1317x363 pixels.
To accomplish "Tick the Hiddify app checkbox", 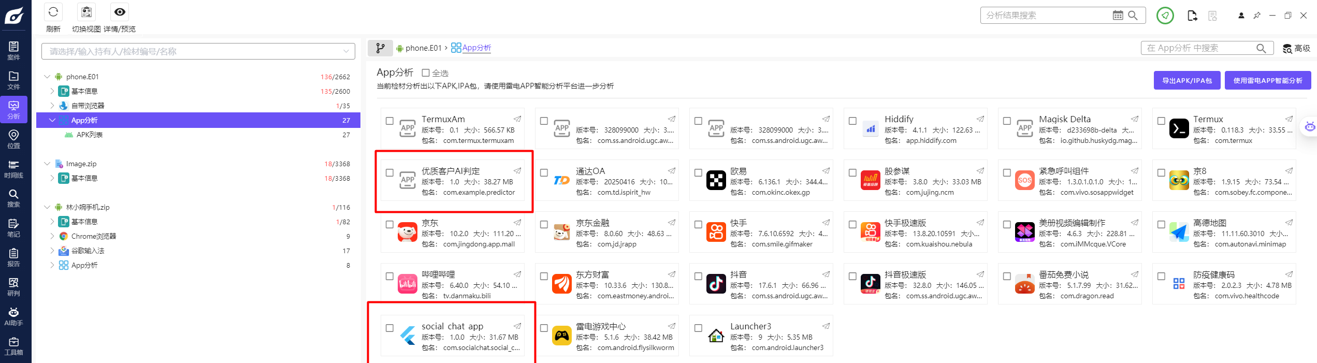I will (852, 121).
